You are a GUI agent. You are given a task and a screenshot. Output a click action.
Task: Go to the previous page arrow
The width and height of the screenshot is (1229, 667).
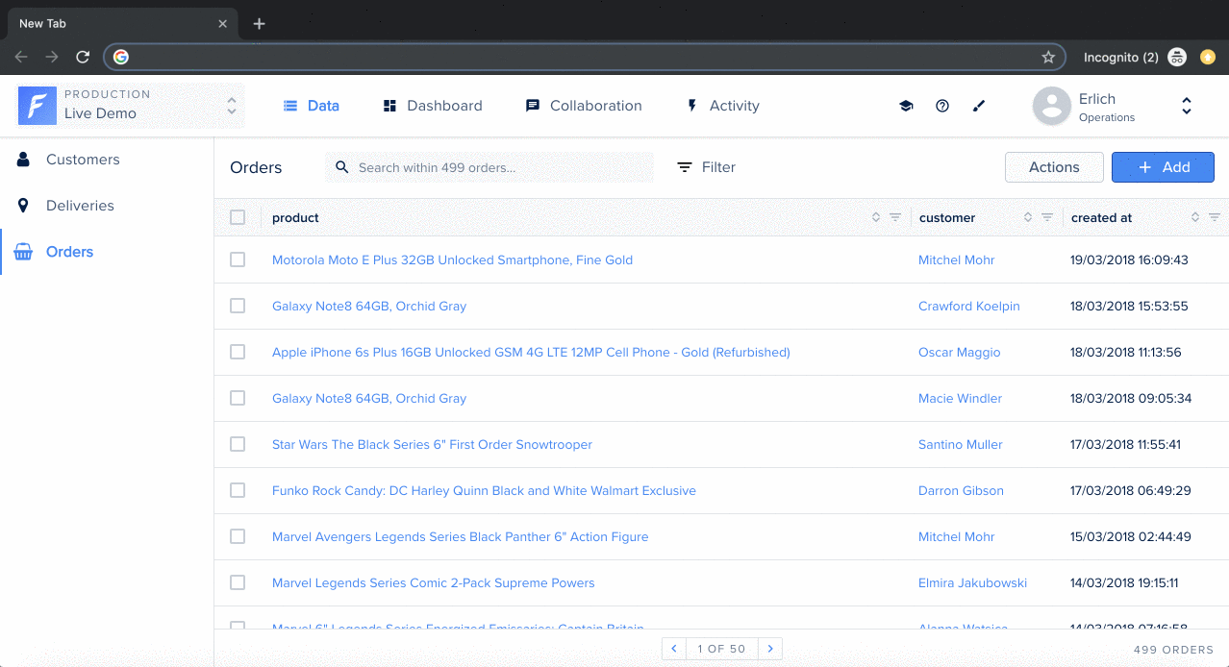[x=674, y=649]
